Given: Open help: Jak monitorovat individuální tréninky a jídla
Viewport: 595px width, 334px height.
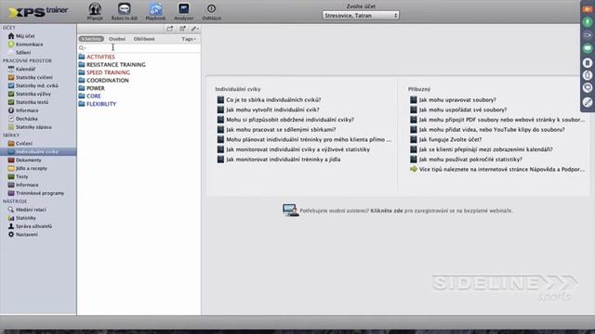Looking at the screenshot, I should tap(279, 160).
